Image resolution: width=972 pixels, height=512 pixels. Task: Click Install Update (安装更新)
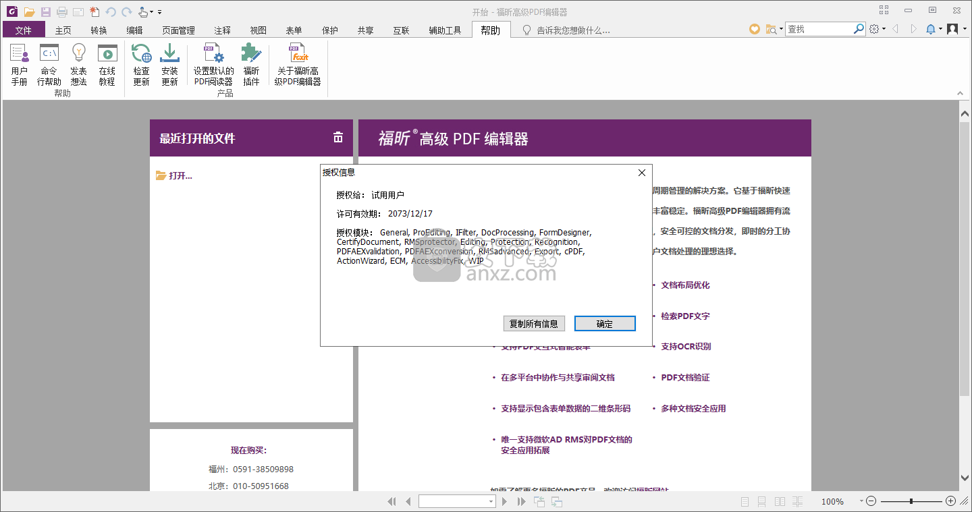coord(169,65)
